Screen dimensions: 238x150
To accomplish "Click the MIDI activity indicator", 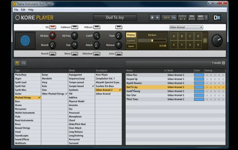I will pyautogui.click(x=200, y=17).
